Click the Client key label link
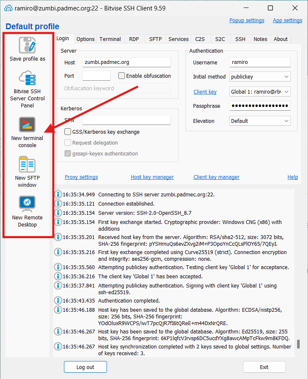This screenshot has width=308, height=379. (205, 92)
